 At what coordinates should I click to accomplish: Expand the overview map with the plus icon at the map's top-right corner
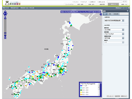point(101,15)
